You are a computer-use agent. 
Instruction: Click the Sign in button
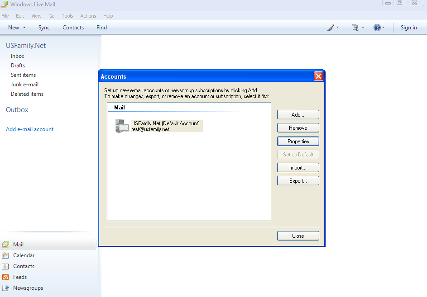tap(409, 28)
